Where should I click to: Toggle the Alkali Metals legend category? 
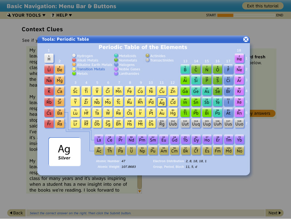click(85, 60)
